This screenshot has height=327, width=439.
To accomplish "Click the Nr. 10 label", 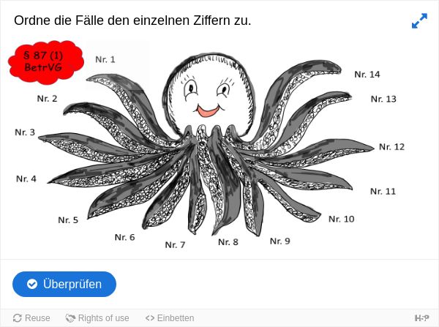I will coord(342,219).
